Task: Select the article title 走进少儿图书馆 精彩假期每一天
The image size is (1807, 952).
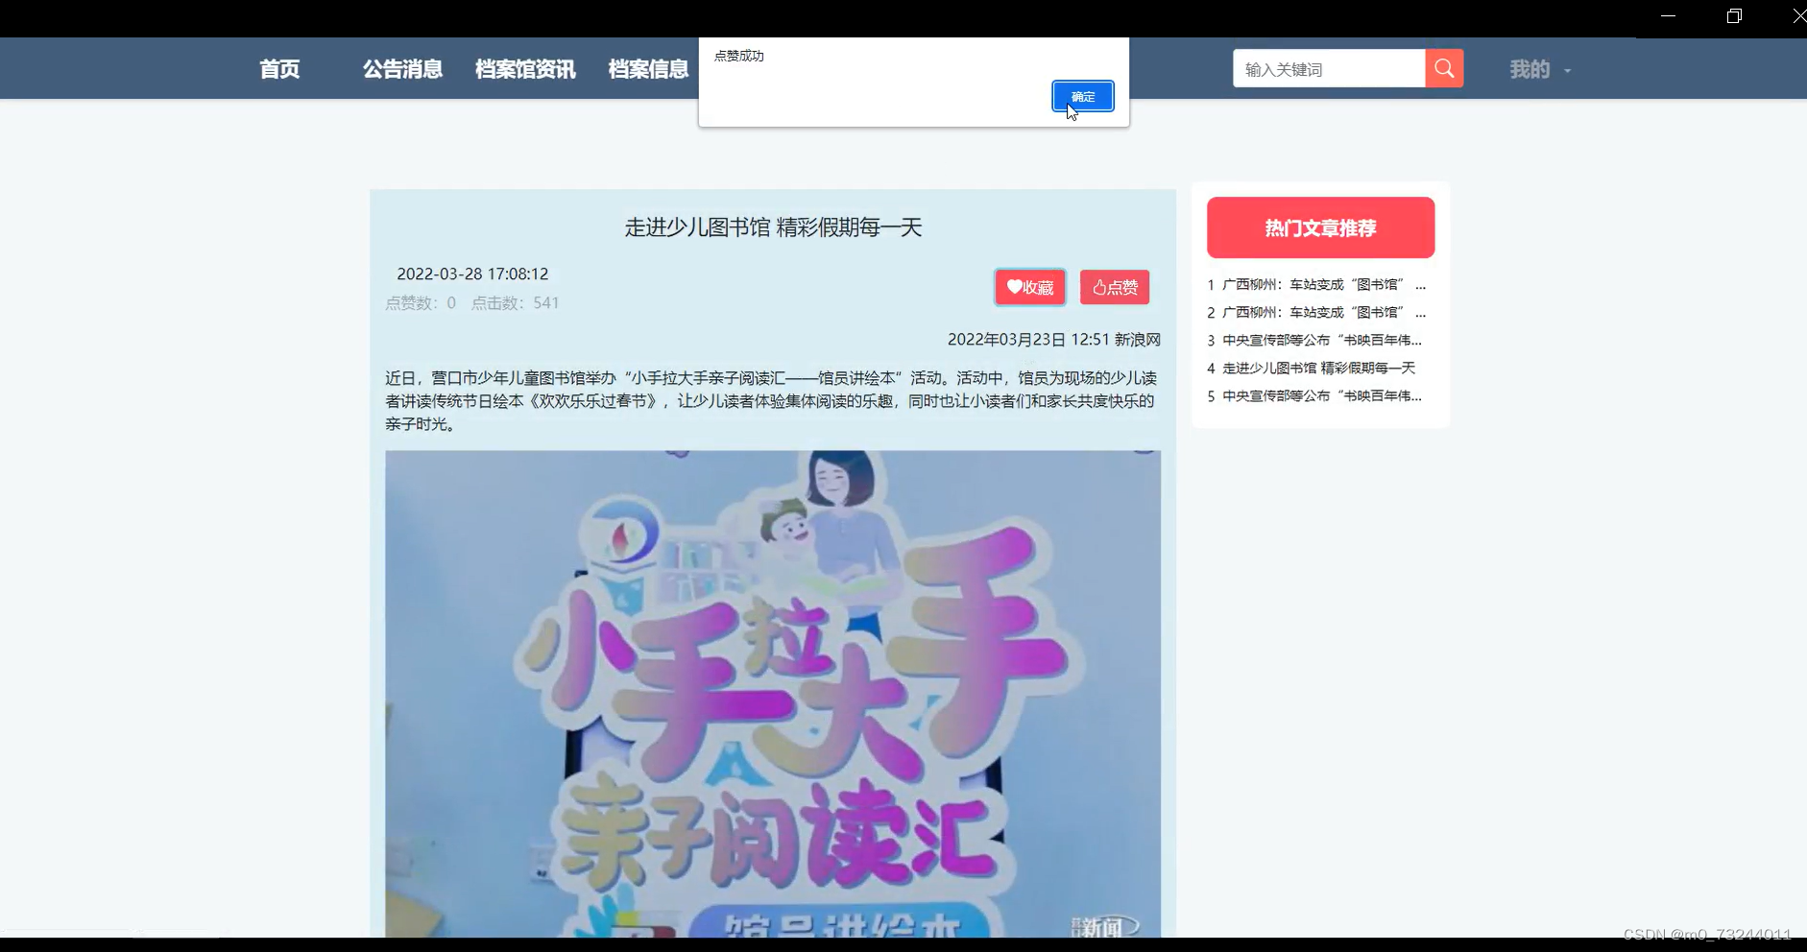Action: (x=773, y=227)
